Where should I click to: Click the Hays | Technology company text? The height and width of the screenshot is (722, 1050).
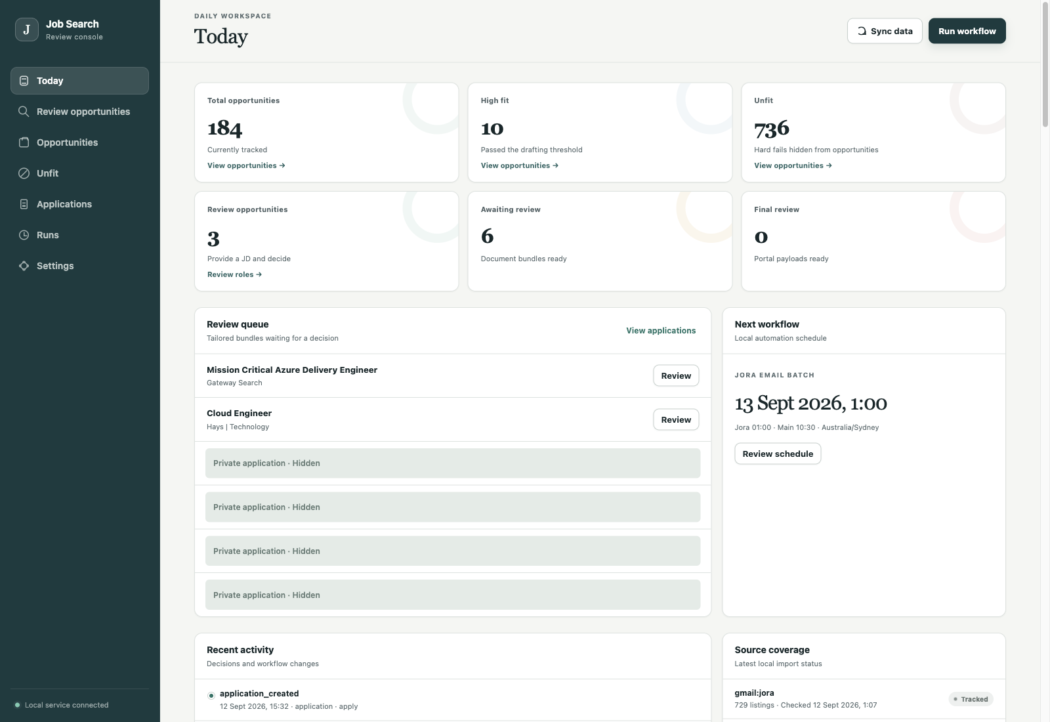click(x=238, y=427)
